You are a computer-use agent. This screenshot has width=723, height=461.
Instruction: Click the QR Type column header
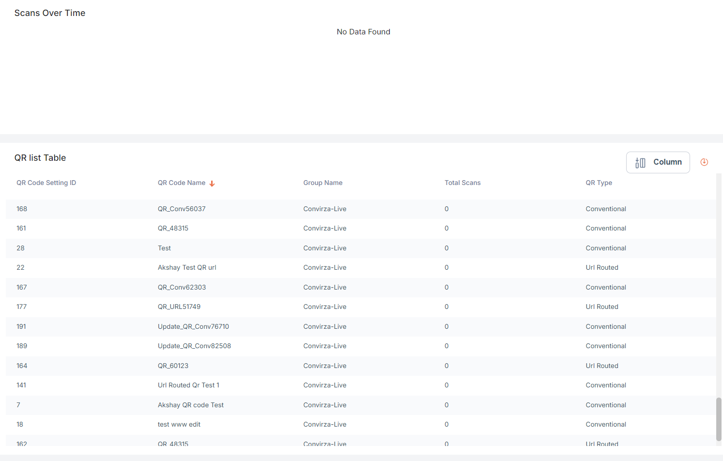pyautogui.click(x=599, y=183)
